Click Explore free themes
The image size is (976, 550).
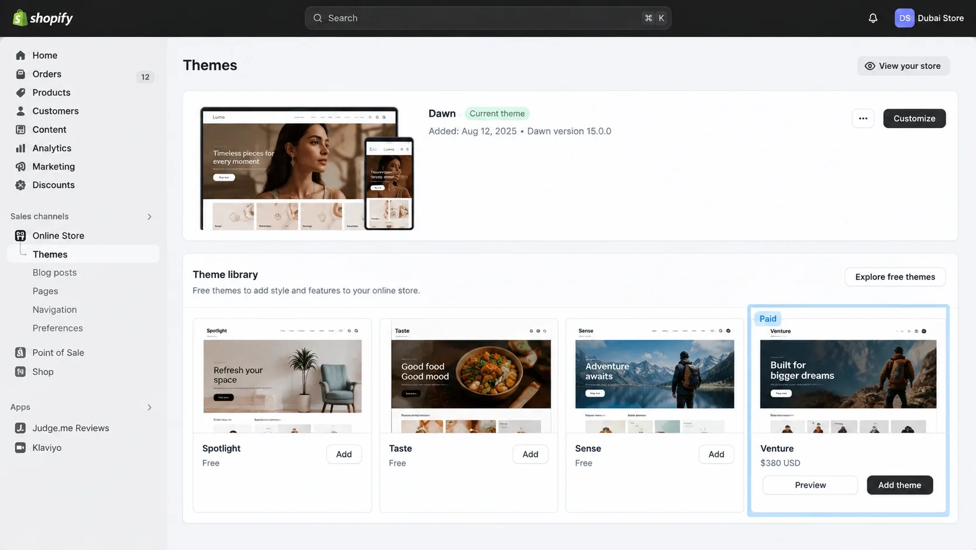point(895,277)
